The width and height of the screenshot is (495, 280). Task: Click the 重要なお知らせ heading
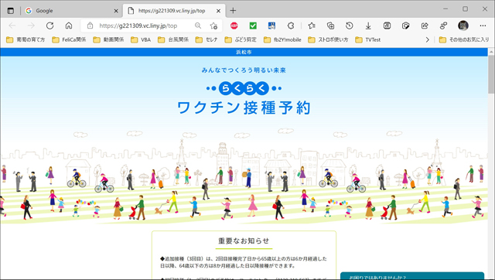pyautogui.click(x=244, y=241)
